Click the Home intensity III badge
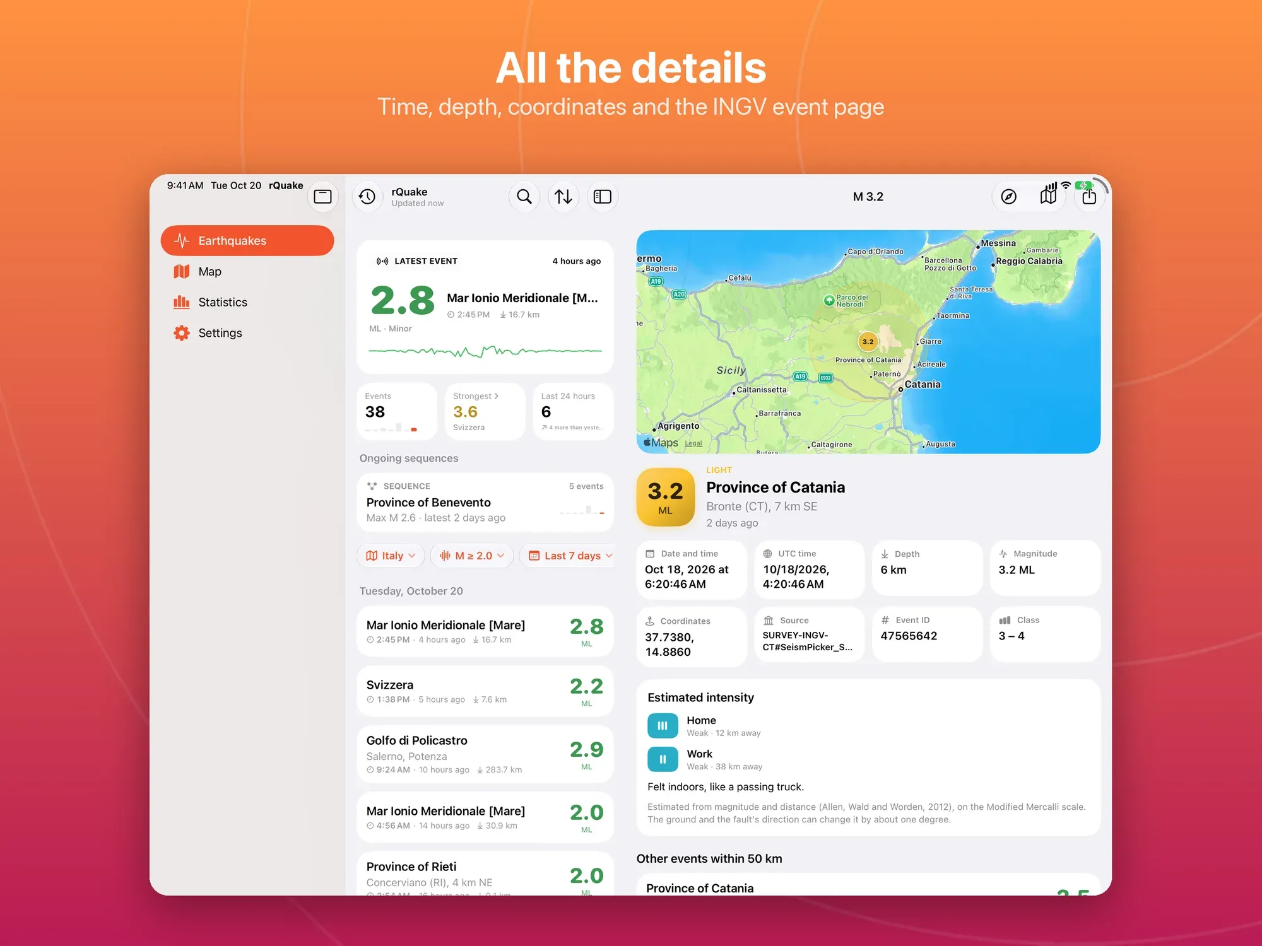This screenshot has height=946, width=1262. tap(663, 726)
